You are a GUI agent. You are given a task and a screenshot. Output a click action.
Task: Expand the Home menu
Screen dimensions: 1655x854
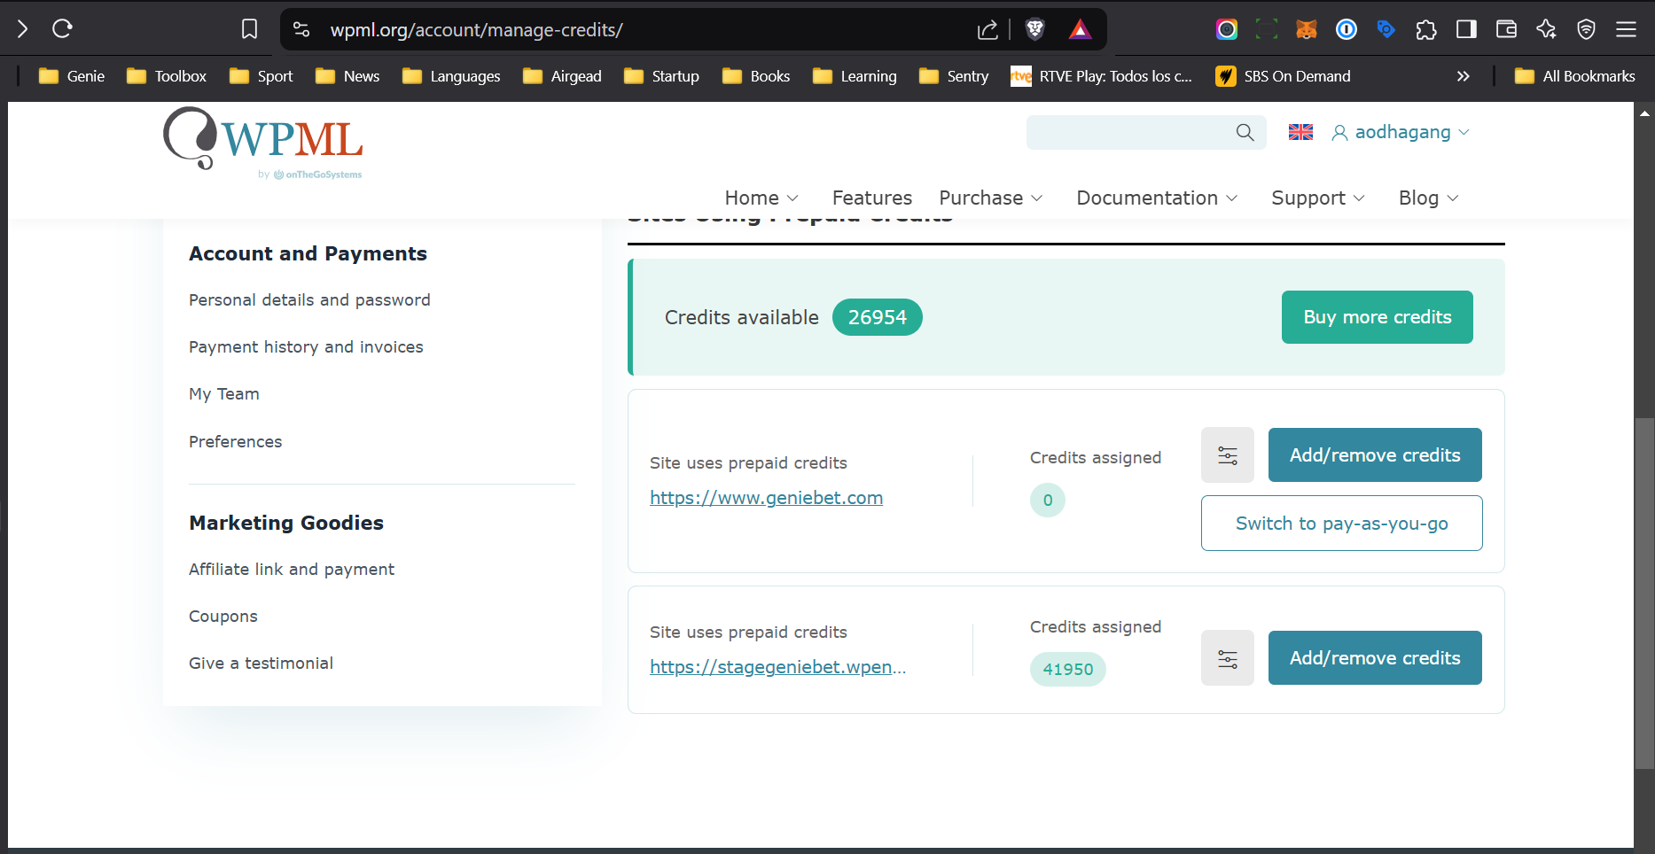point(761,198)
